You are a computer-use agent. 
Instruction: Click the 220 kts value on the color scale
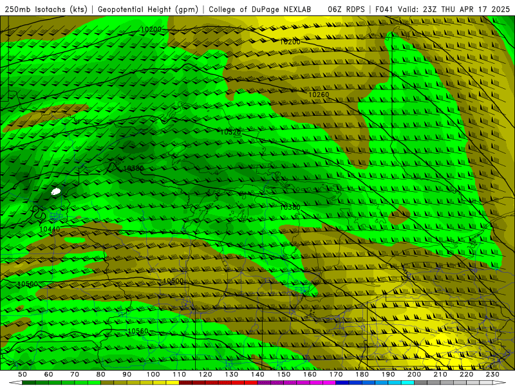(466, 374)
